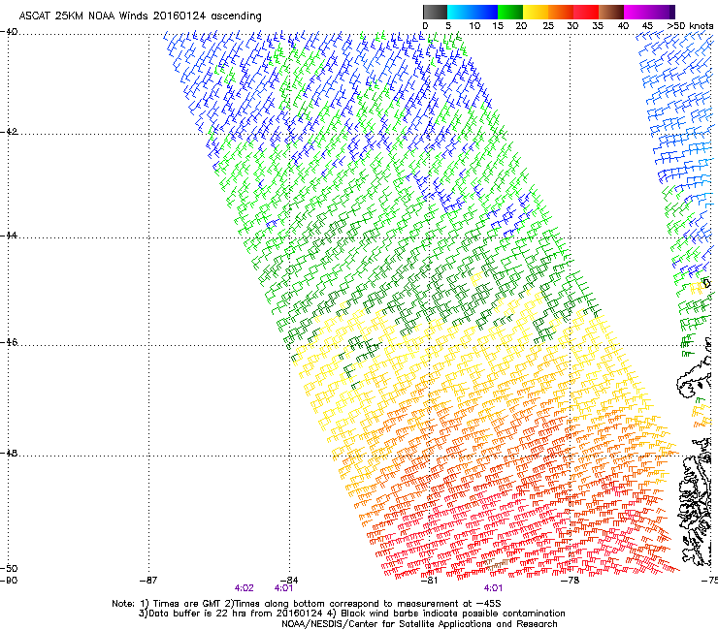The width and height of the screenshot is (718, 630).
Task: Click the gray 0-5 knots color segment
Action: tap(435, 12)
